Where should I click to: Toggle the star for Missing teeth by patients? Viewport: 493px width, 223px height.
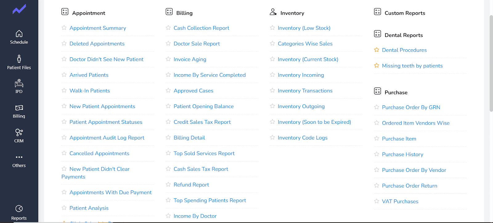click(377, 66)
